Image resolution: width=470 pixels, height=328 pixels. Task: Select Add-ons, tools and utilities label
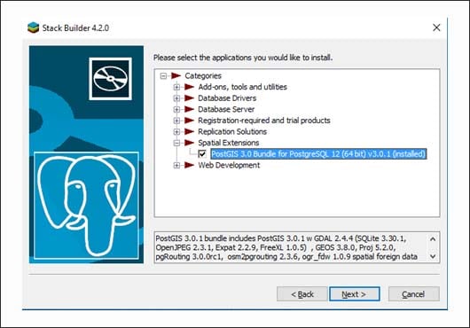pos(242,87)
